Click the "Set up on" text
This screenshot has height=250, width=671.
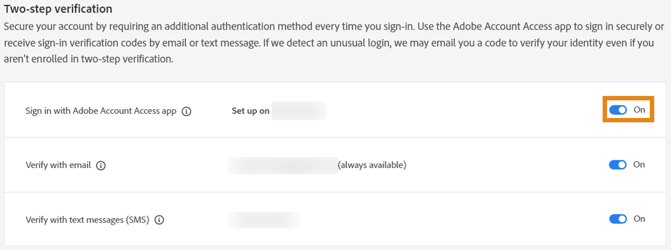tap(251, 111)
